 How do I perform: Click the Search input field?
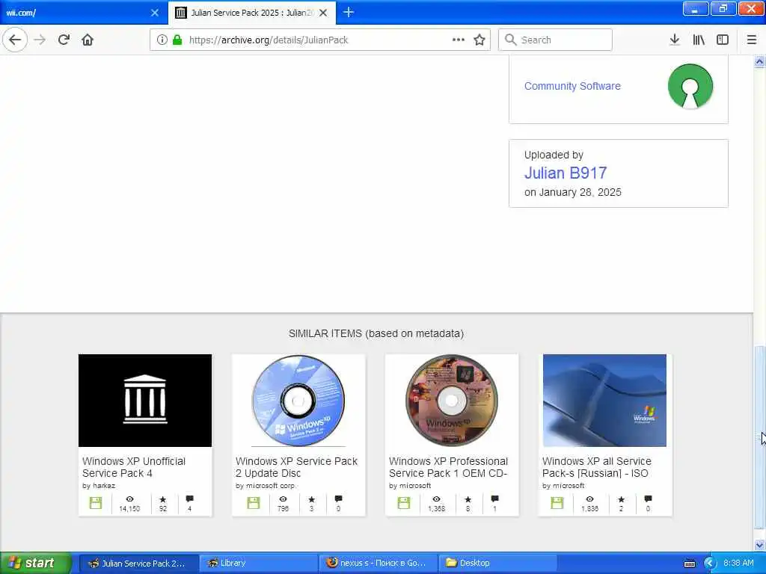[x=555, y=40]
